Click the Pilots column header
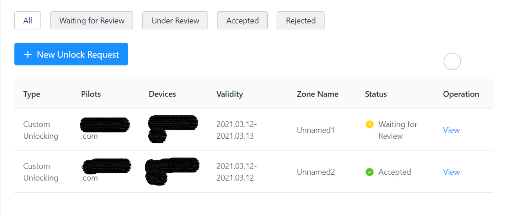The image size is (506, 214). [x=91, y=94]
